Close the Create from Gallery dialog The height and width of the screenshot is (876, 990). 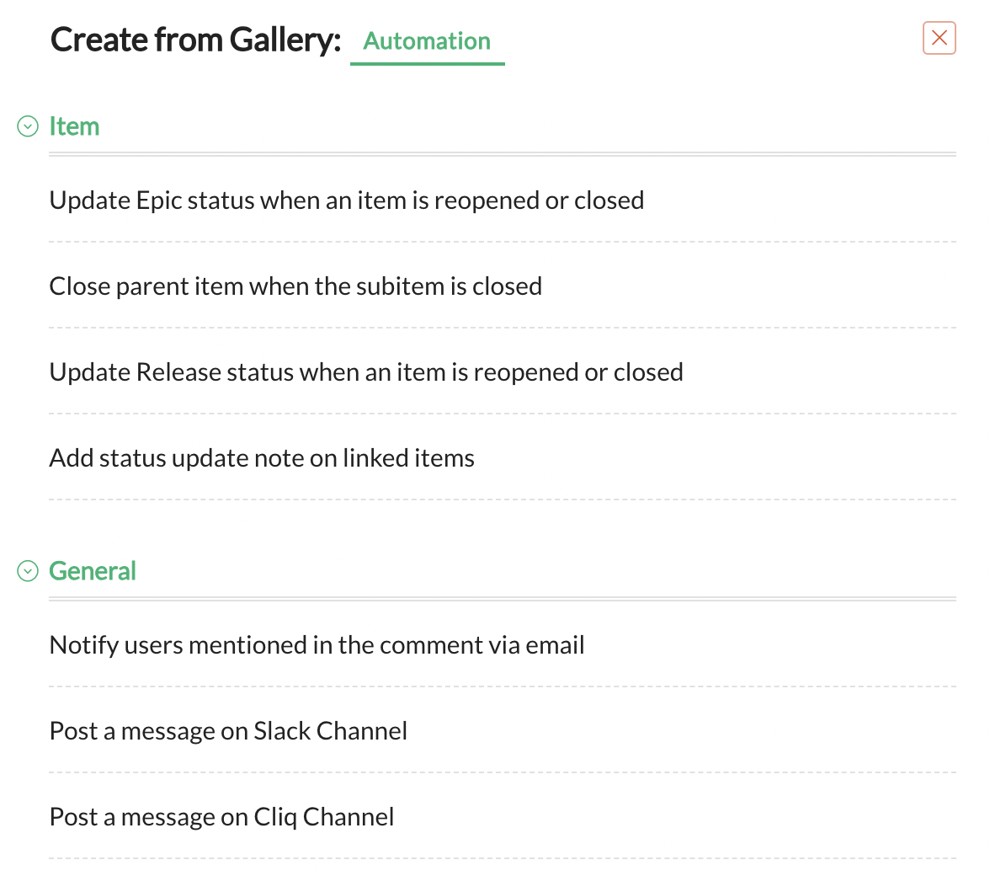tap(939, 38)
